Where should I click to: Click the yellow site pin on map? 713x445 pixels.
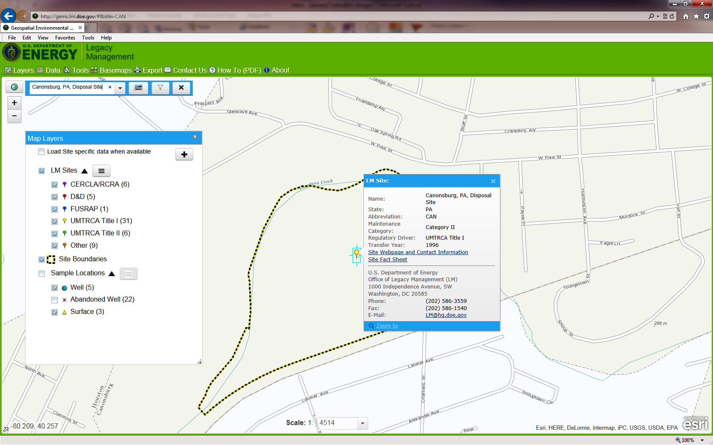point(357,253)
